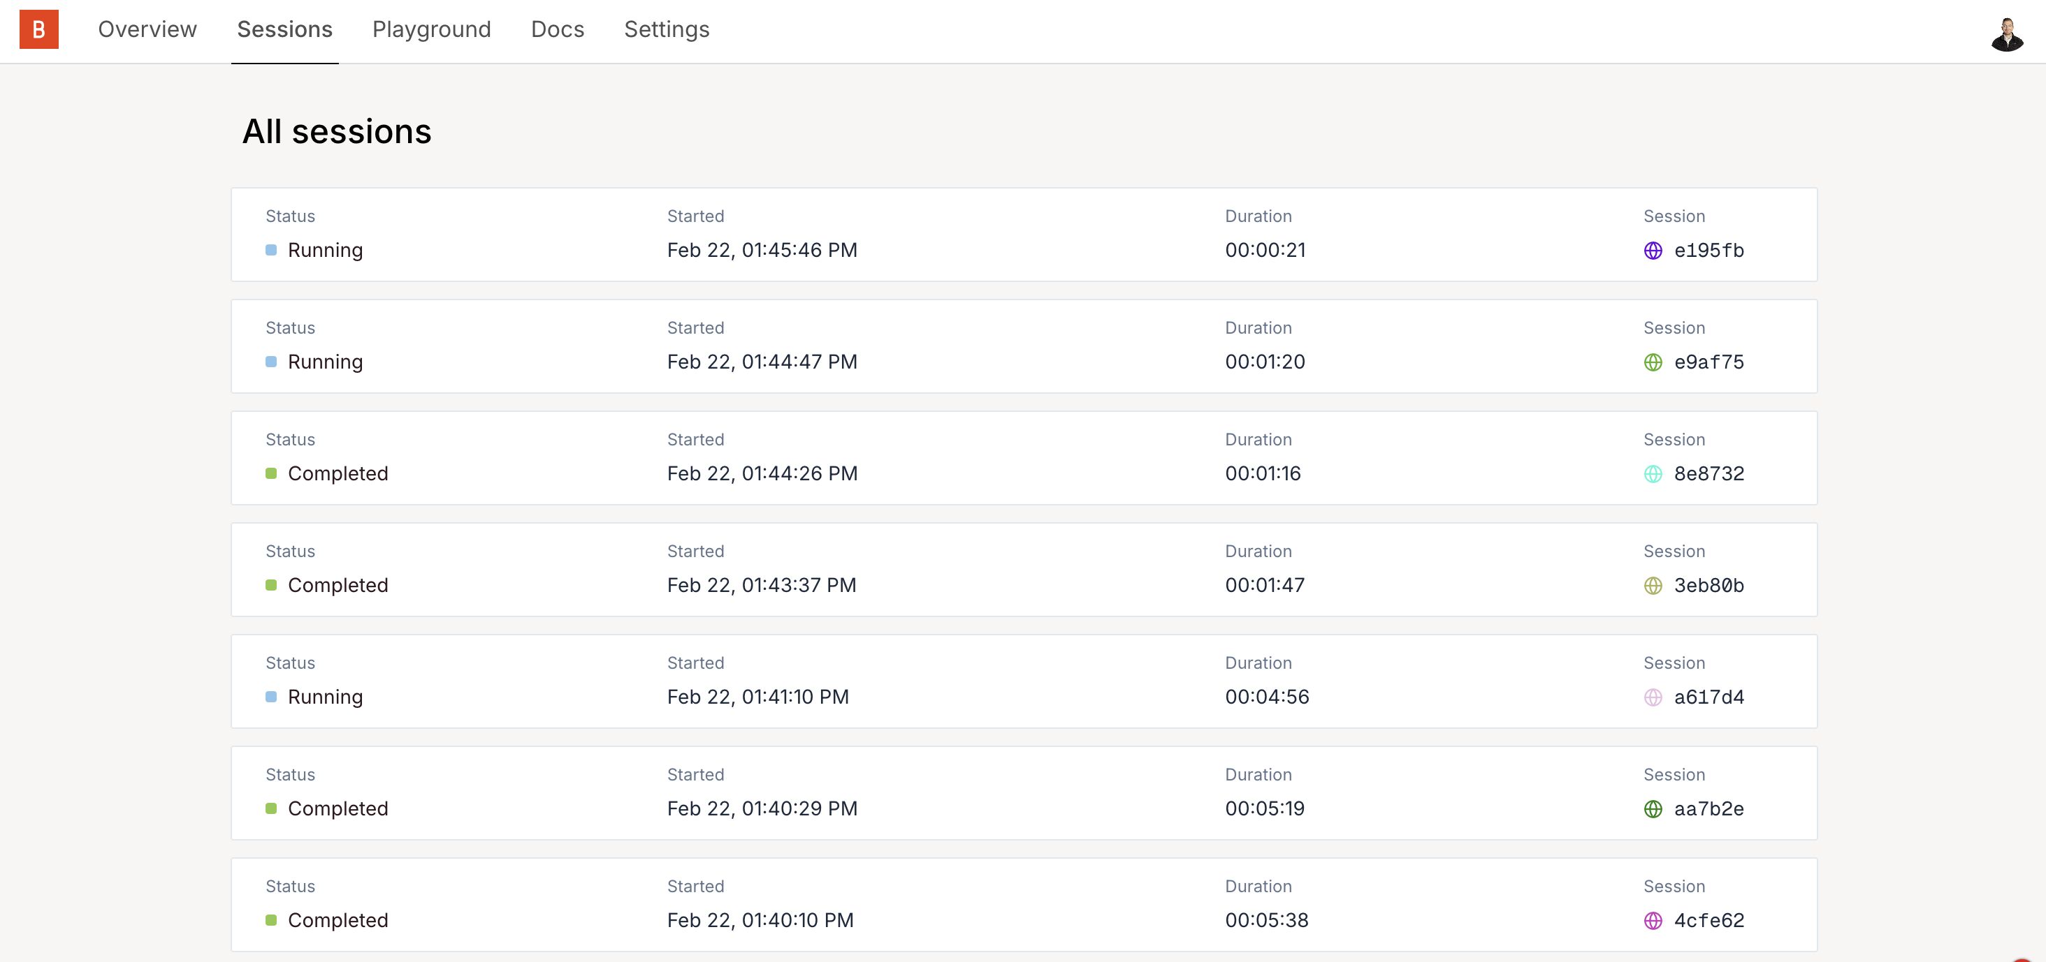Image resolution: width=2046 pixels, height=962 pixels.
Task: Select the Sessions tab
Action: pyautogui.click(x=284, y=29)
